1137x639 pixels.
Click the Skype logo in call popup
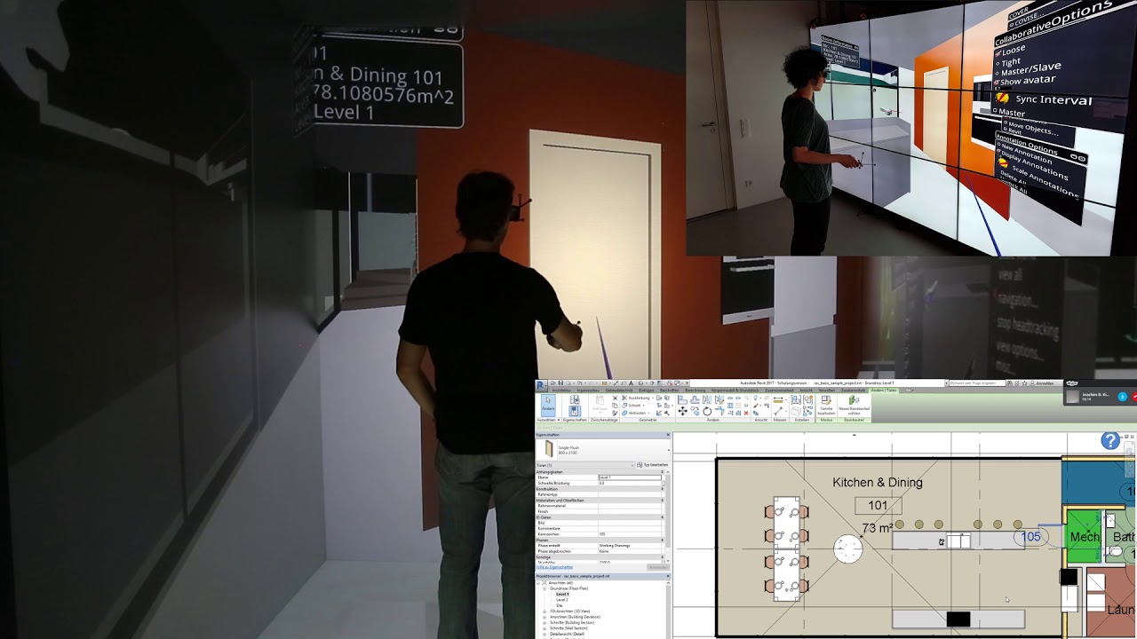[1072, 383]
